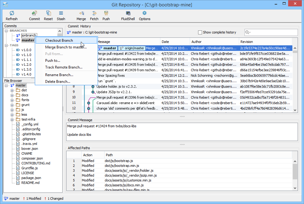This screenshot has width=304, height=204.
Task: Click the v1.0.0 tag icon
Action: click(x=18, y=50)
